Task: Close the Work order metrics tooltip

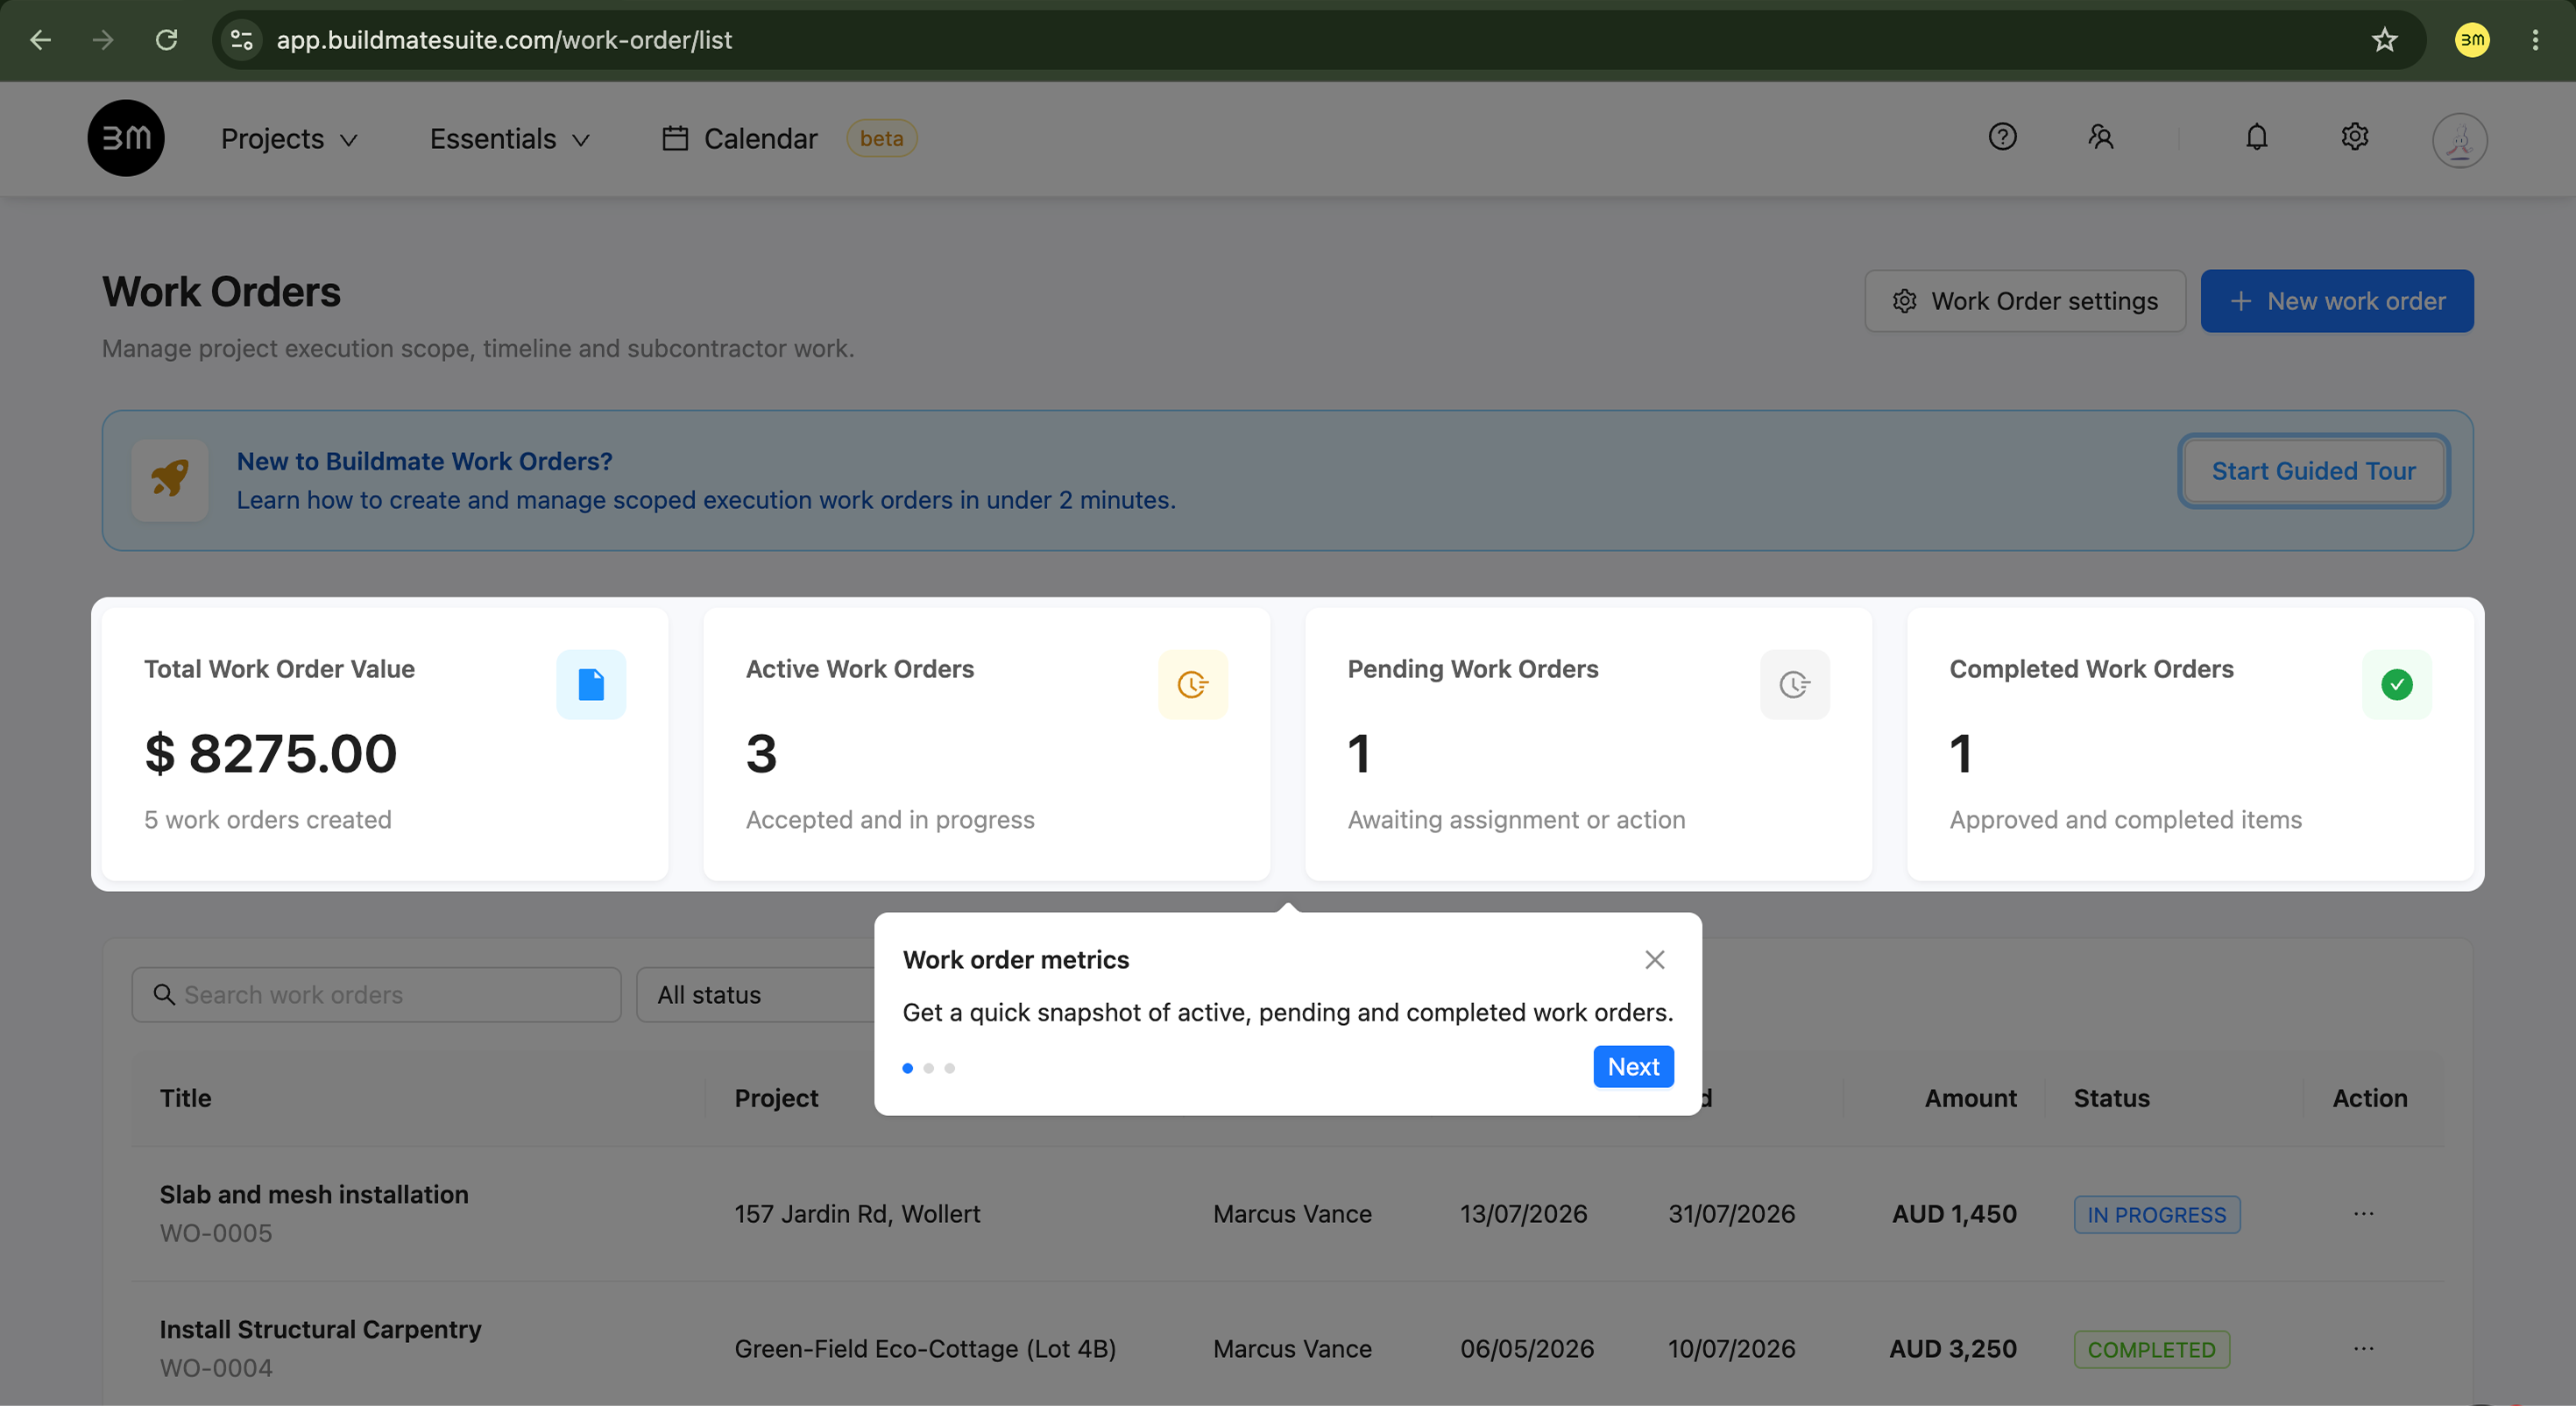Action: click(1655, 960)
